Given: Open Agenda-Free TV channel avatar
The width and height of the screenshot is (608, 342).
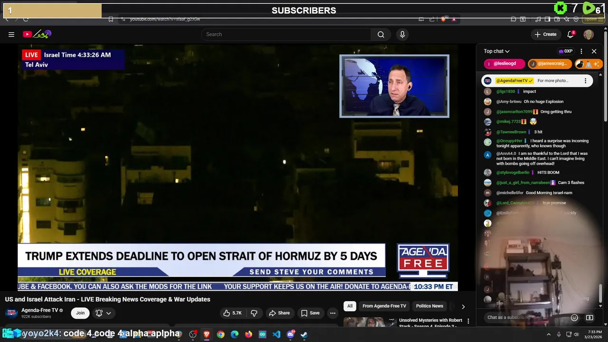Looking at the screenshot, I should pyautogui.click(x=11, y=313).
